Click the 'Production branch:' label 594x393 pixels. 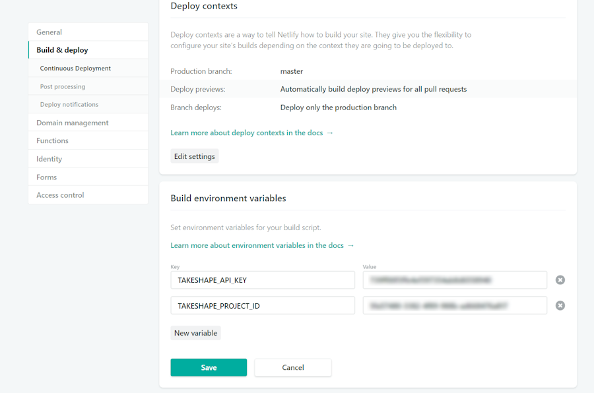point(201,71)
